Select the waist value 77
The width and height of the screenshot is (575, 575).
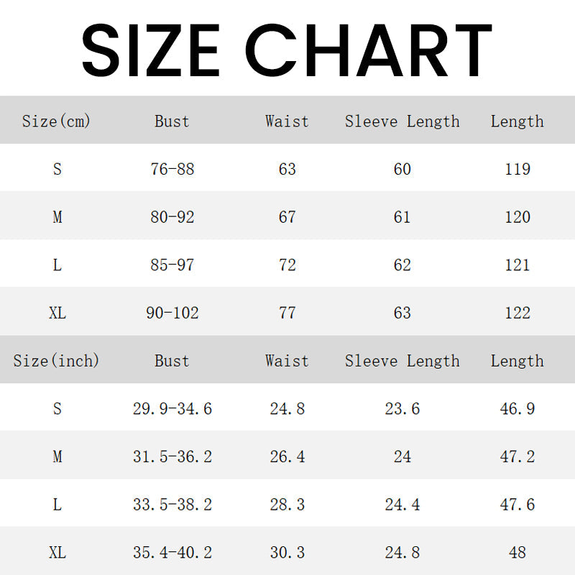coord(287,313)
